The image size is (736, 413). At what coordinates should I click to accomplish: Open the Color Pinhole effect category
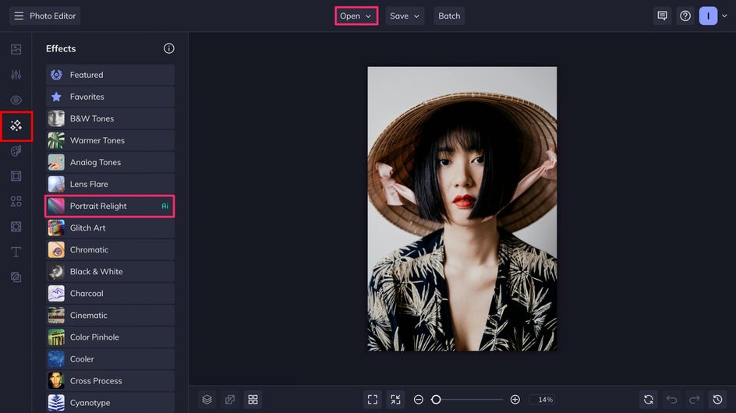[x=110, y=337]
